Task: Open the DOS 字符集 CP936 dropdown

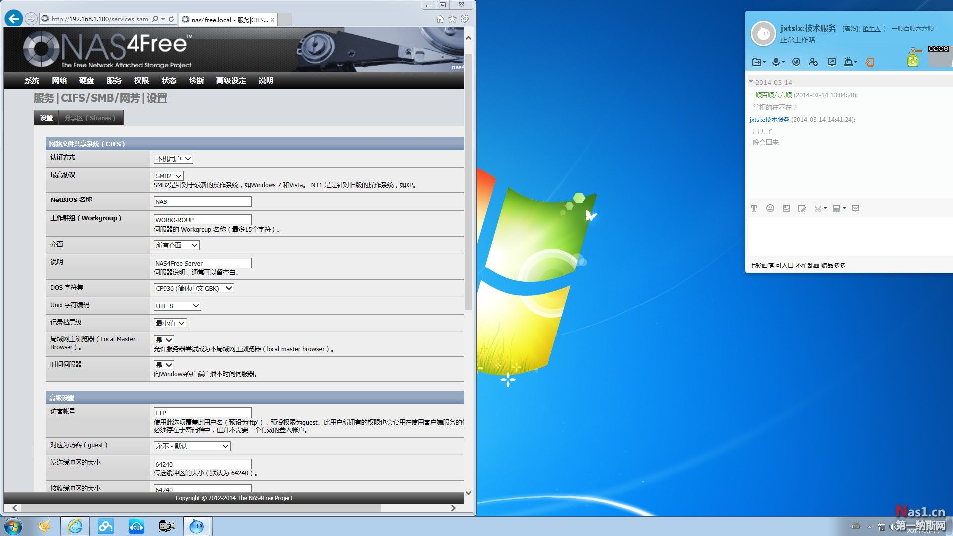Action: click(194, 288)
